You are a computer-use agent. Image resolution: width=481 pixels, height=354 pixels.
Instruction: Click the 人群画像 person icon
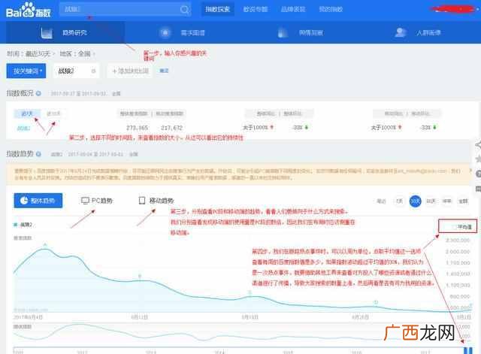coord(401,32)
